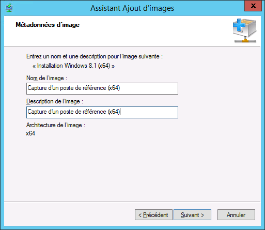Focus the Nom de l'image text field
Screen dimensions: 265x230
[x=102, y=88]
